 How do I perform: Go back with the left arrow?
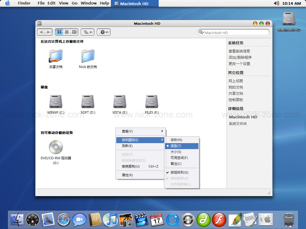pos(41,32)
